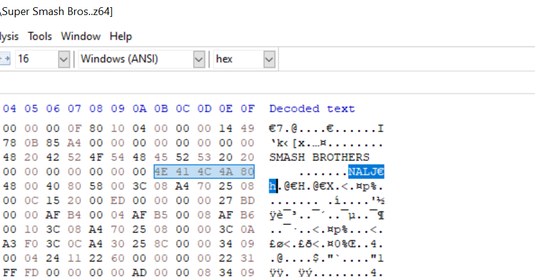Viewport: 535px width, 277px height.
Task: Select hex byte 78 in the second row
Action: point(10,143)
